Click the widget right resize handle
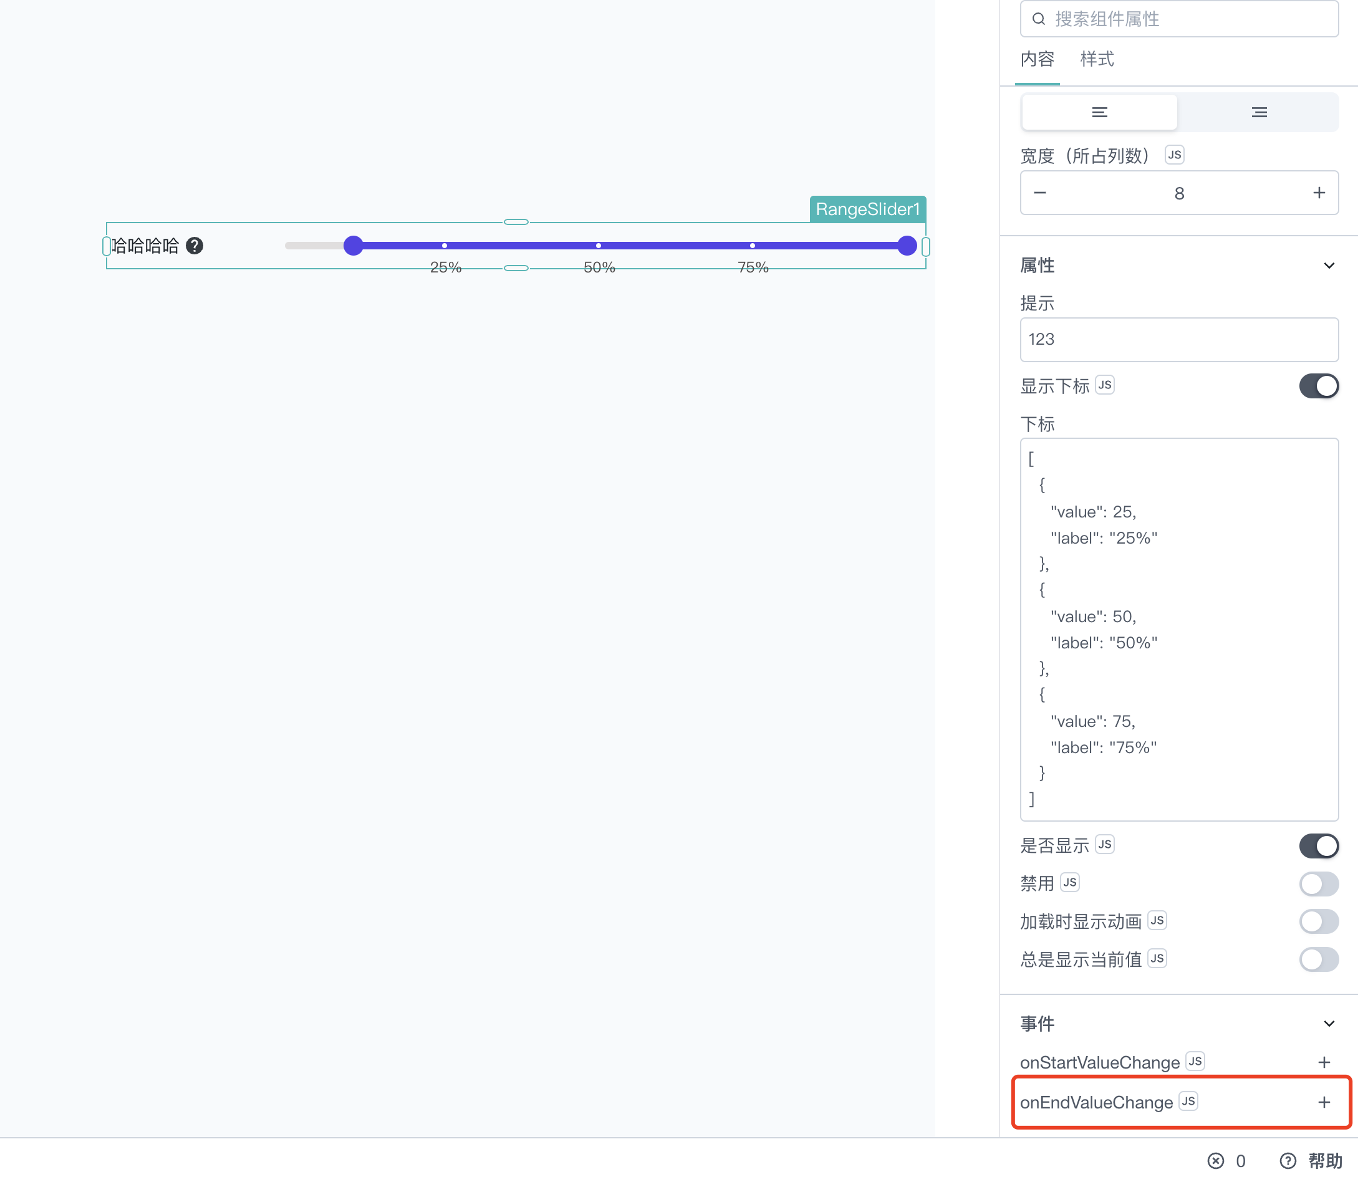 (x=926, y=246)
